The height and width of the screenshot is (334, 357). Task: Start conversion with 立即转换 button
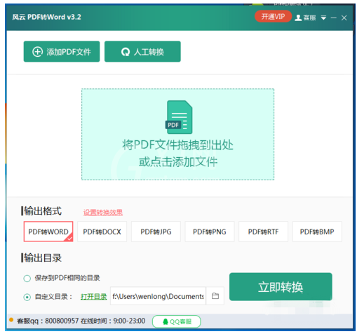[x=281, y=287]
